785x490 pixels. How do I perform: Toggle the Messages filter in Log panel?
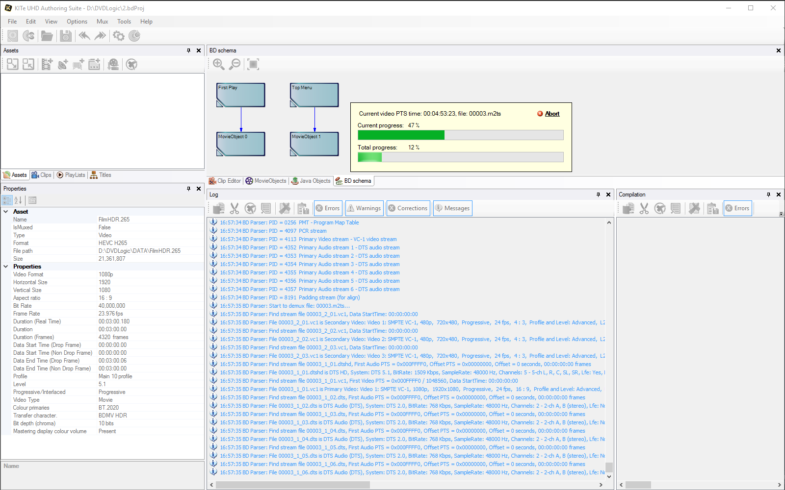(x=452, y=208)
